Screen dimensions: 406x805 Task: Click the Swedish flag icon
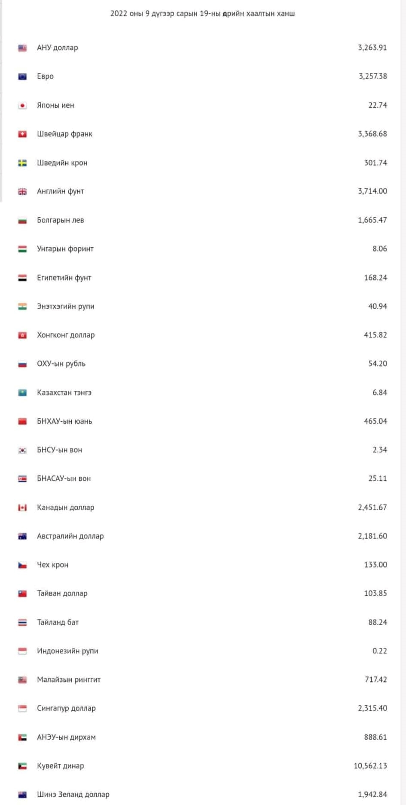tap(22, 163)
